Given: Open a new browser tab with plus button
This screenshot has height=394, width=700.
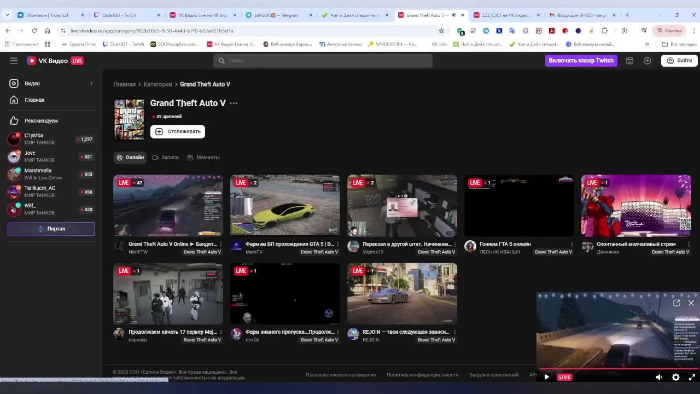Looking at the screenshot, I should coord(627,15).
